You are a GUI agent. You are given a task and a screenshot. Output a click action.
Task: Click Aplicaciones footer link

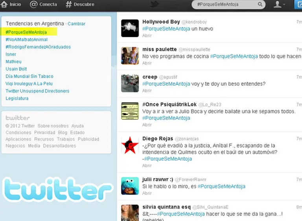pos(18,139)
